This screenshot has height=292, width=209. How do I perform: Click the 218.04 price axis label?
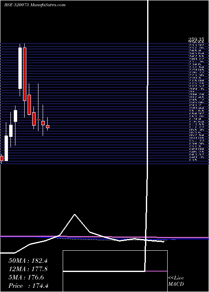pyautogui.click(x=196, y=81)
